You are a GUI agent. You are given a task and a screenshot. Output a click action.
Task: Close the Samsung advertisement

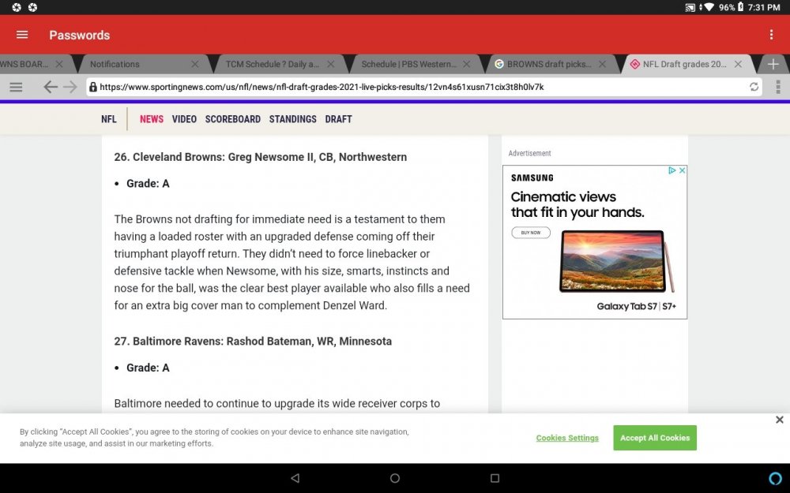pyautogui.click(x=682, y=170)
